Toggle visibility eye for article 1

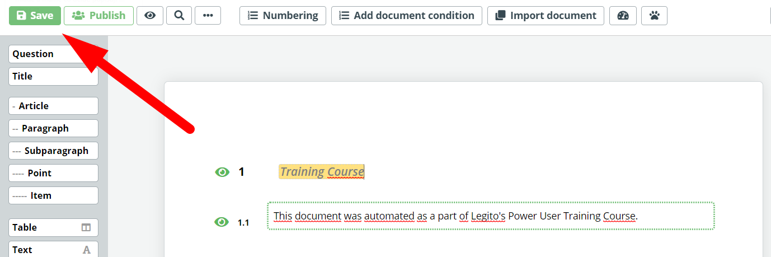click(x=222, y=172)
